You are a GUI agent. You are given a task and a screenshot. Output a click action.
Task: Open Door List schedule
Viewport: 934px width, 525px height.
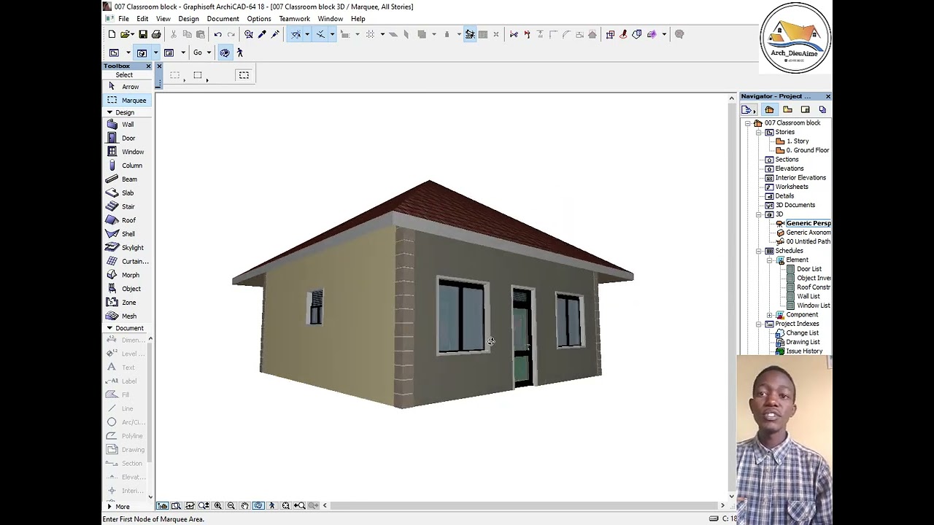point(803,269)
